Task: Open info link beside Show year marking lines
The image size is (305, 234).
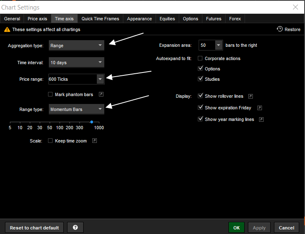Action: 261,120
